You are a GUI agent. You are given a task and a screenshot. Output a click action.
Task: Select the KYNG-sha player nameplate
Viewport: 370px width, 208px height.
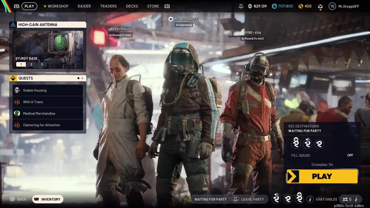[252, 33]
